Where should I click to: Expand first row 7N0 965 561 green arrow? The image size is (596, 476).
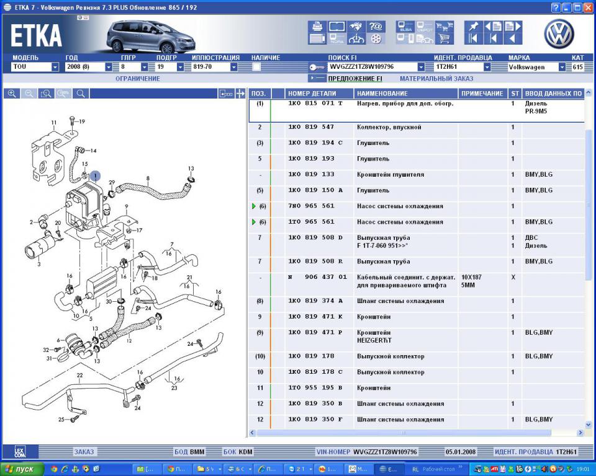tap(253, 206)
